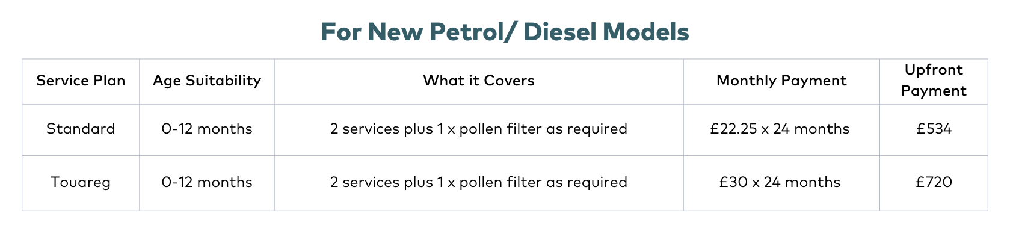The height and width of the screenshot is (240, 1010).
Task: Select the '£720' upfront payment cell
Action: (934, 182)
